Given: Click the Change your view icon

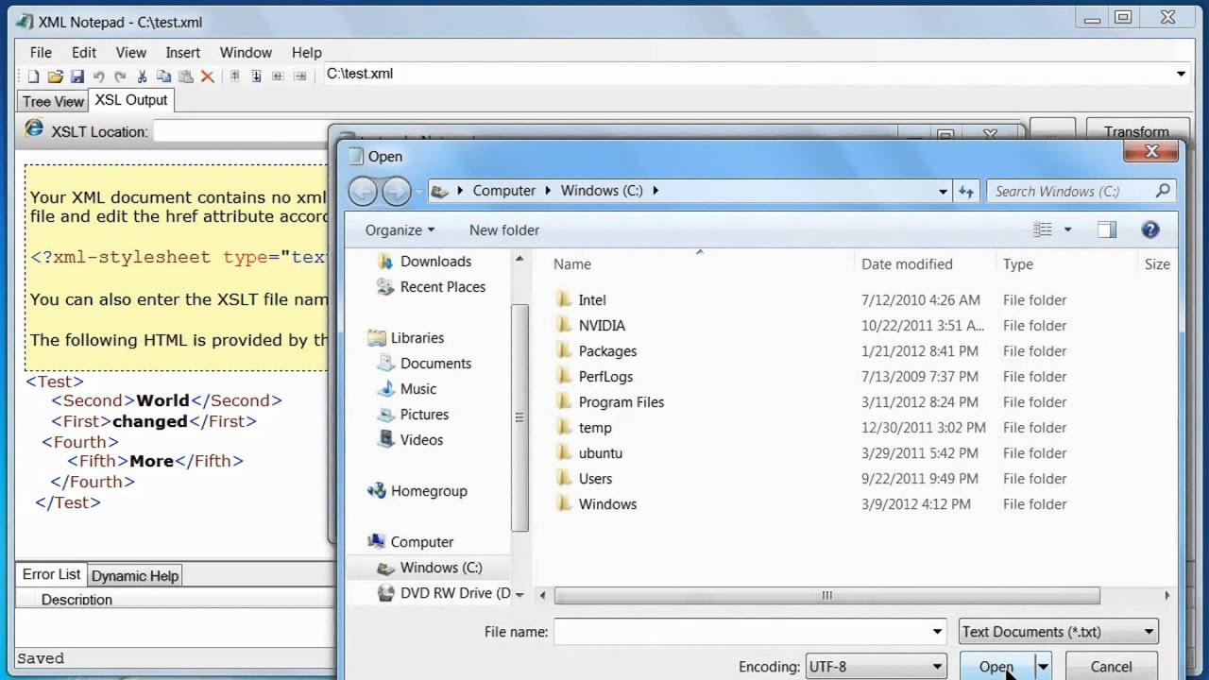Looking at the screenshot, I should coord(1043,229).
